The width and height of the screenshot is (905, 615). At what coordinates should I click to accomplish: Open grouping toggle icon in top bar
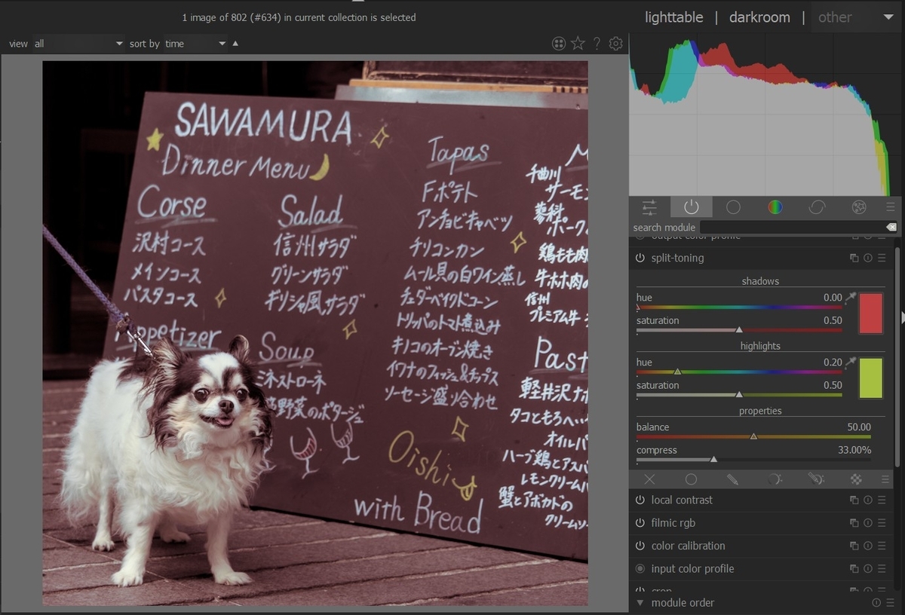click(x=559, y=44)
